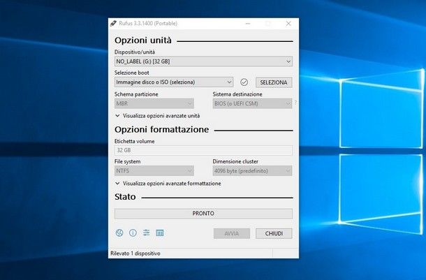The image size is (426, 280).
Task: Click the PRONTO status progress bar
Action: (x=203, y=214)
